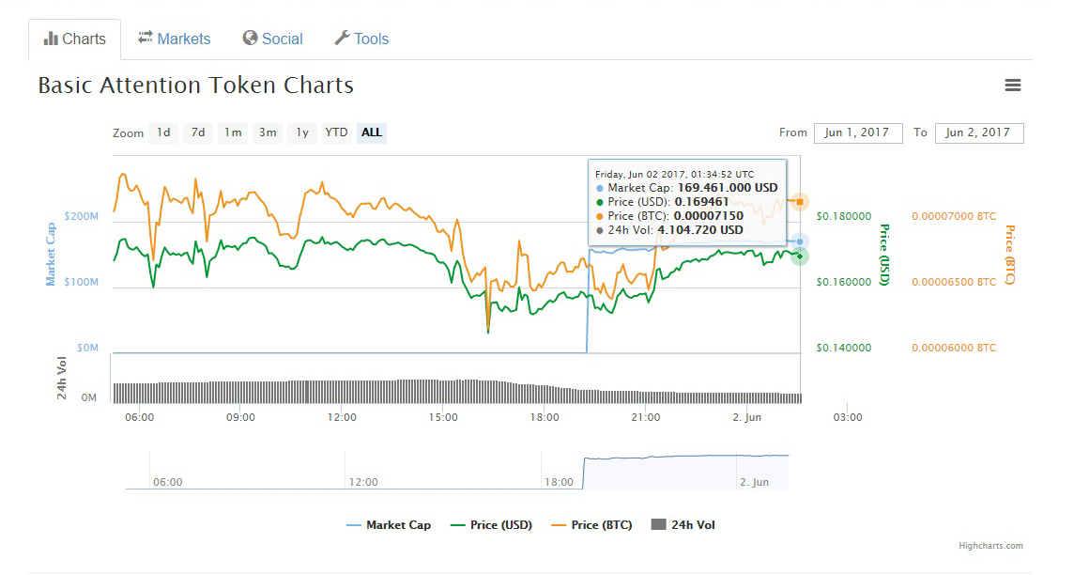
Task: Click the vertical Price (USD) axis title
Action: tap(884, 255)
